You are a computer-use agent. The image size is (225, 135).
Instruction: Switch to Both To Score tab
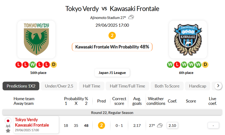pyautogui.click(x=167, y=86)
